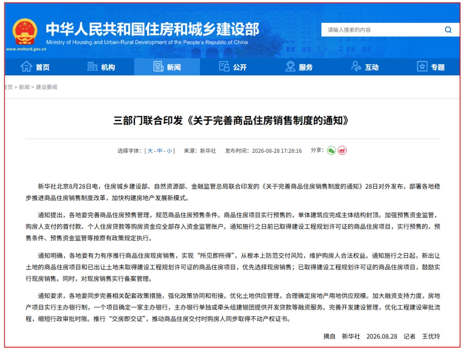Click the person icon beside 服务
This screenshot has height=349, width=465.
[290, 66]
